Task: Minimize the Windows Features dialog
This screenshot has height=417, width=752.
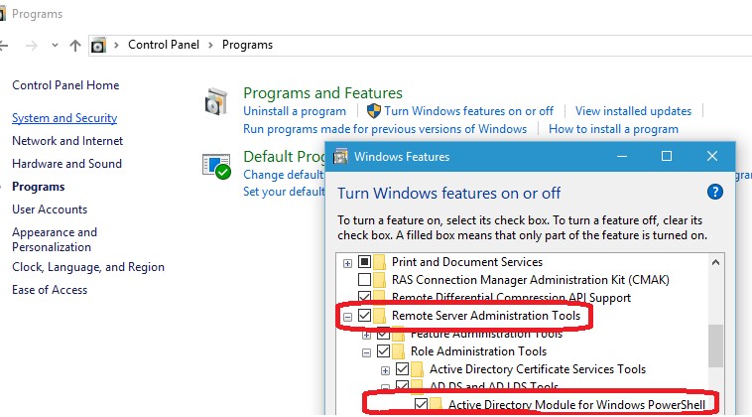Action: (x=622, y=157)
